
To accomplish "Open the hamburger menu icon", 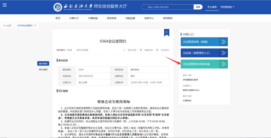I will pyautogui.click(x=4, y=5).
